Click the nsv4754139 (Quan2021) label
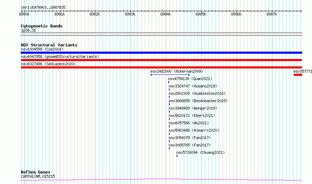 point(190,79)
